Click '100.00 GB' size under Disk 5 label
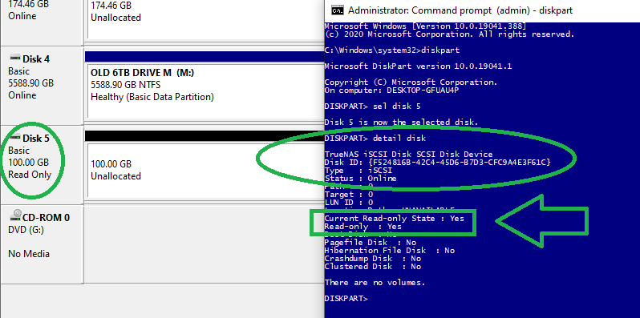The width and height of the screenshot is (640, 318). pyautogui.click(x=29, y=163)
